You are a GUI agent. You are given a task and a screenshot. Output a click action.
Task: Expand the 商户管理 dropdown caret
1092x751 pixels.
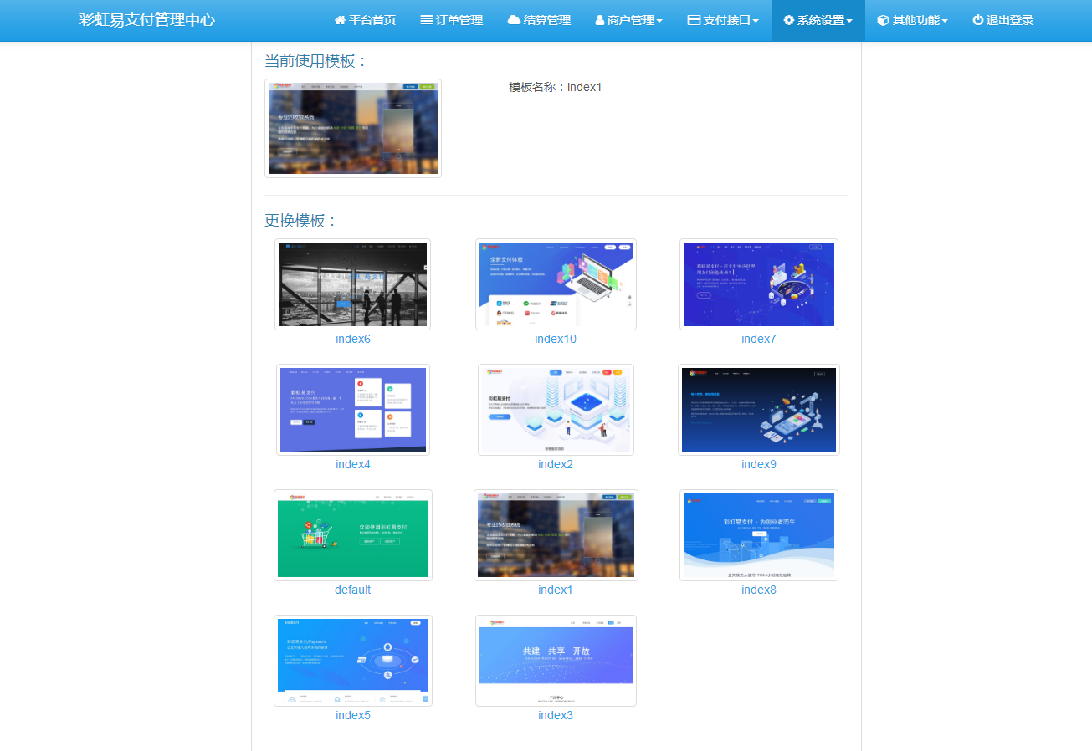pos(659,22)
